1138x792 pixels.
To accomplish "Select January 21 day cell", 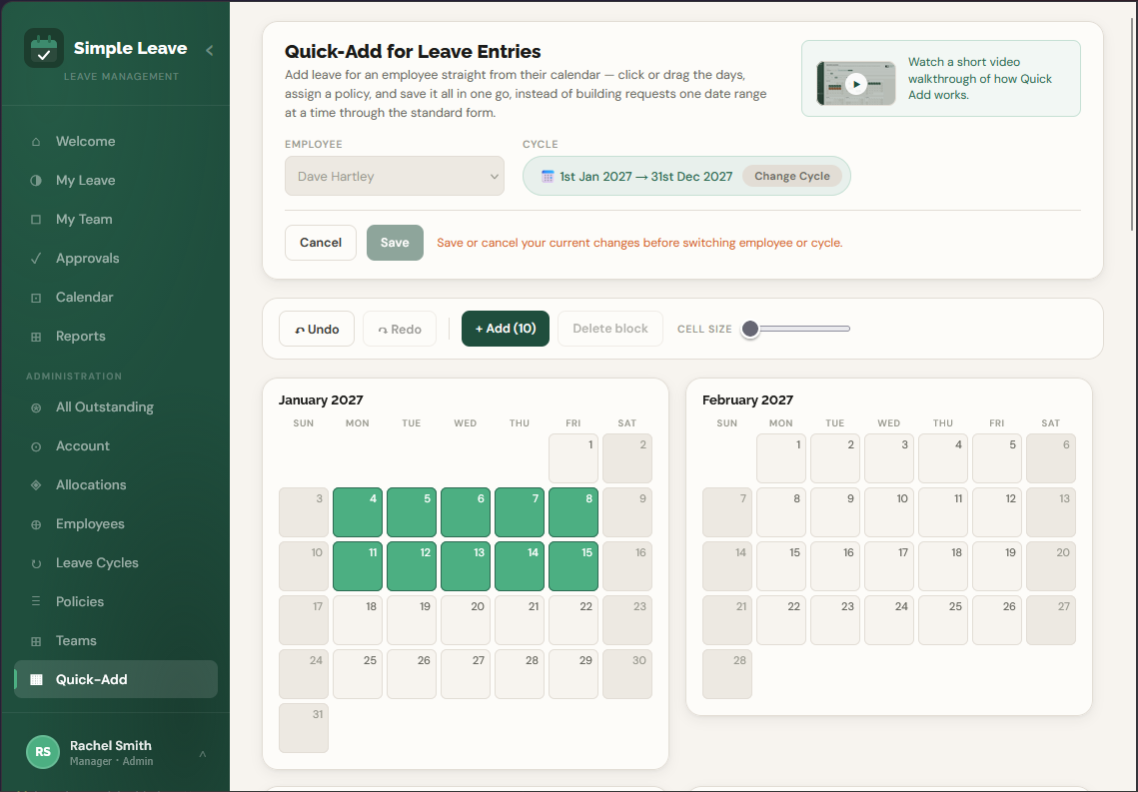I will point(520,620).
